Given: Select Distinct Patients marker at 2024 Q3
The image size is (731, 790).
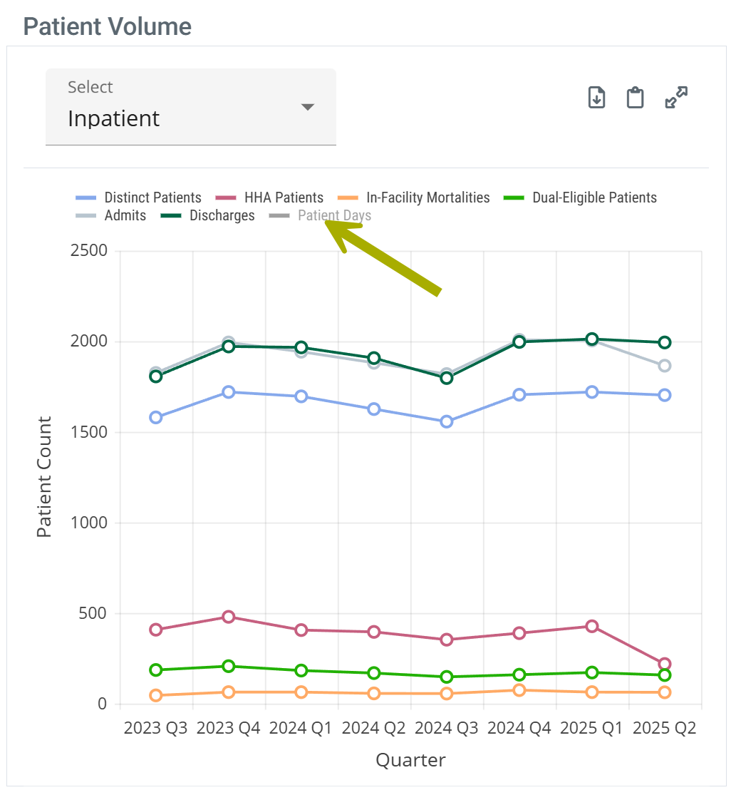Looking at the screenshot, I should pos(447,421).
